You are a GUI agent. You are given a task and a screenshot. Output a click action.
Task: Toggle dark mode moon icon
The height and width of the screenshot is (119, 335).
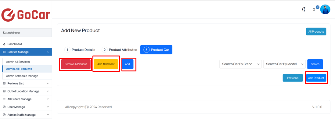[304, 9]
